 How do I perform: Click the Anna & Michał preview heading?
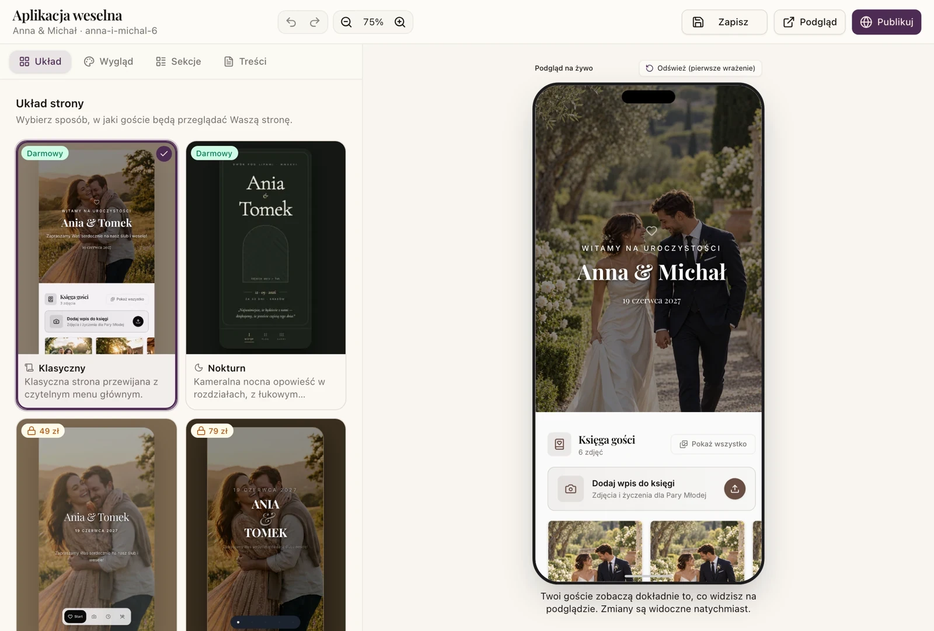pyautogui.click(x=651, y=272)
